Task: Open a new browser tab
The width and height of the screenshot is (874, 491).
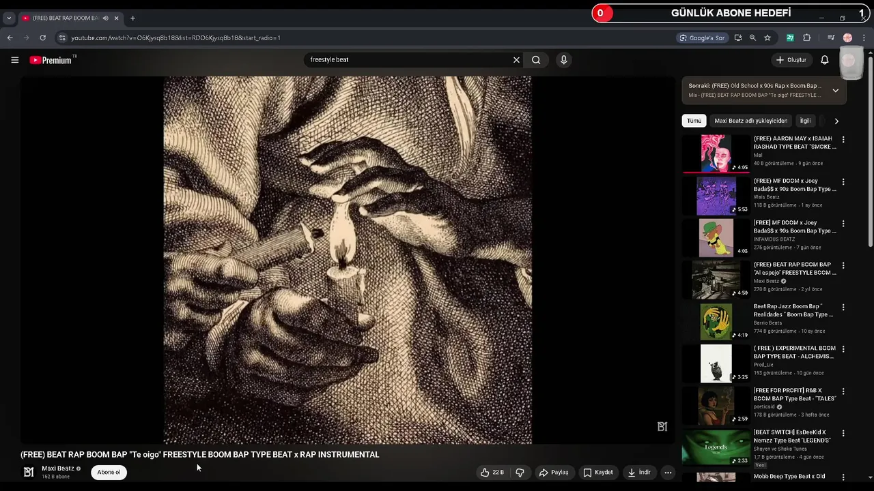Action: (132, 18)
